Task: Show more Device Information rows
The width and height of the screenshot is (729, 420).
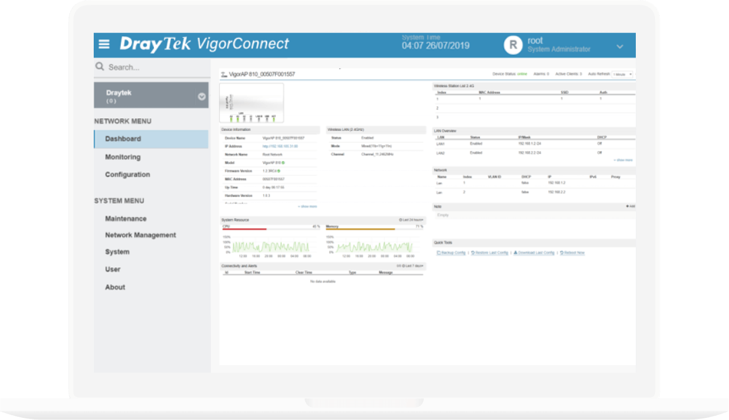Action: (x=307, y=207)
